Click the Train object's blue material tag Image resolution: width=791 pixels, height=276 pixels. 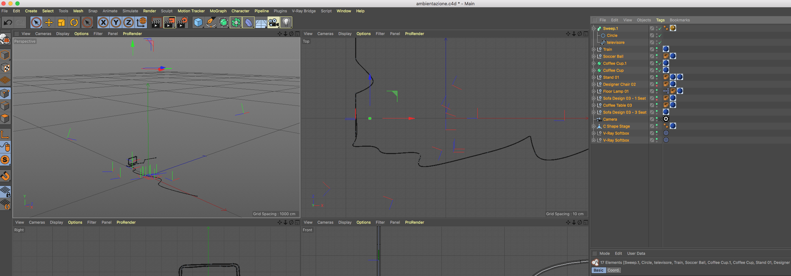[666, 49]
